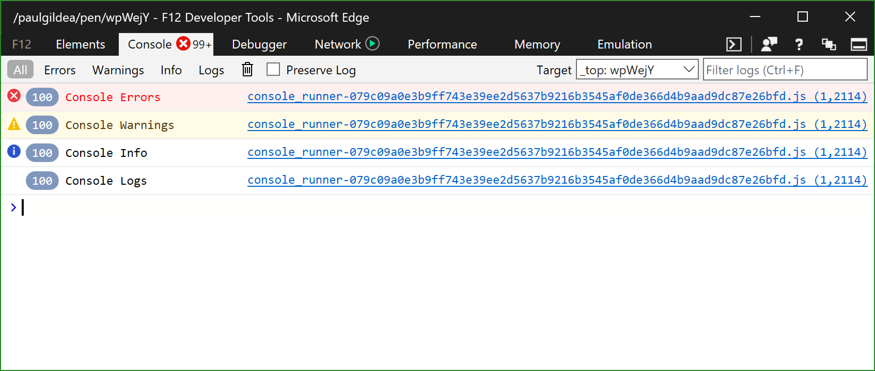The image size is (875, 371).
Task: Toggle the Errors filter
Action: 60,70
